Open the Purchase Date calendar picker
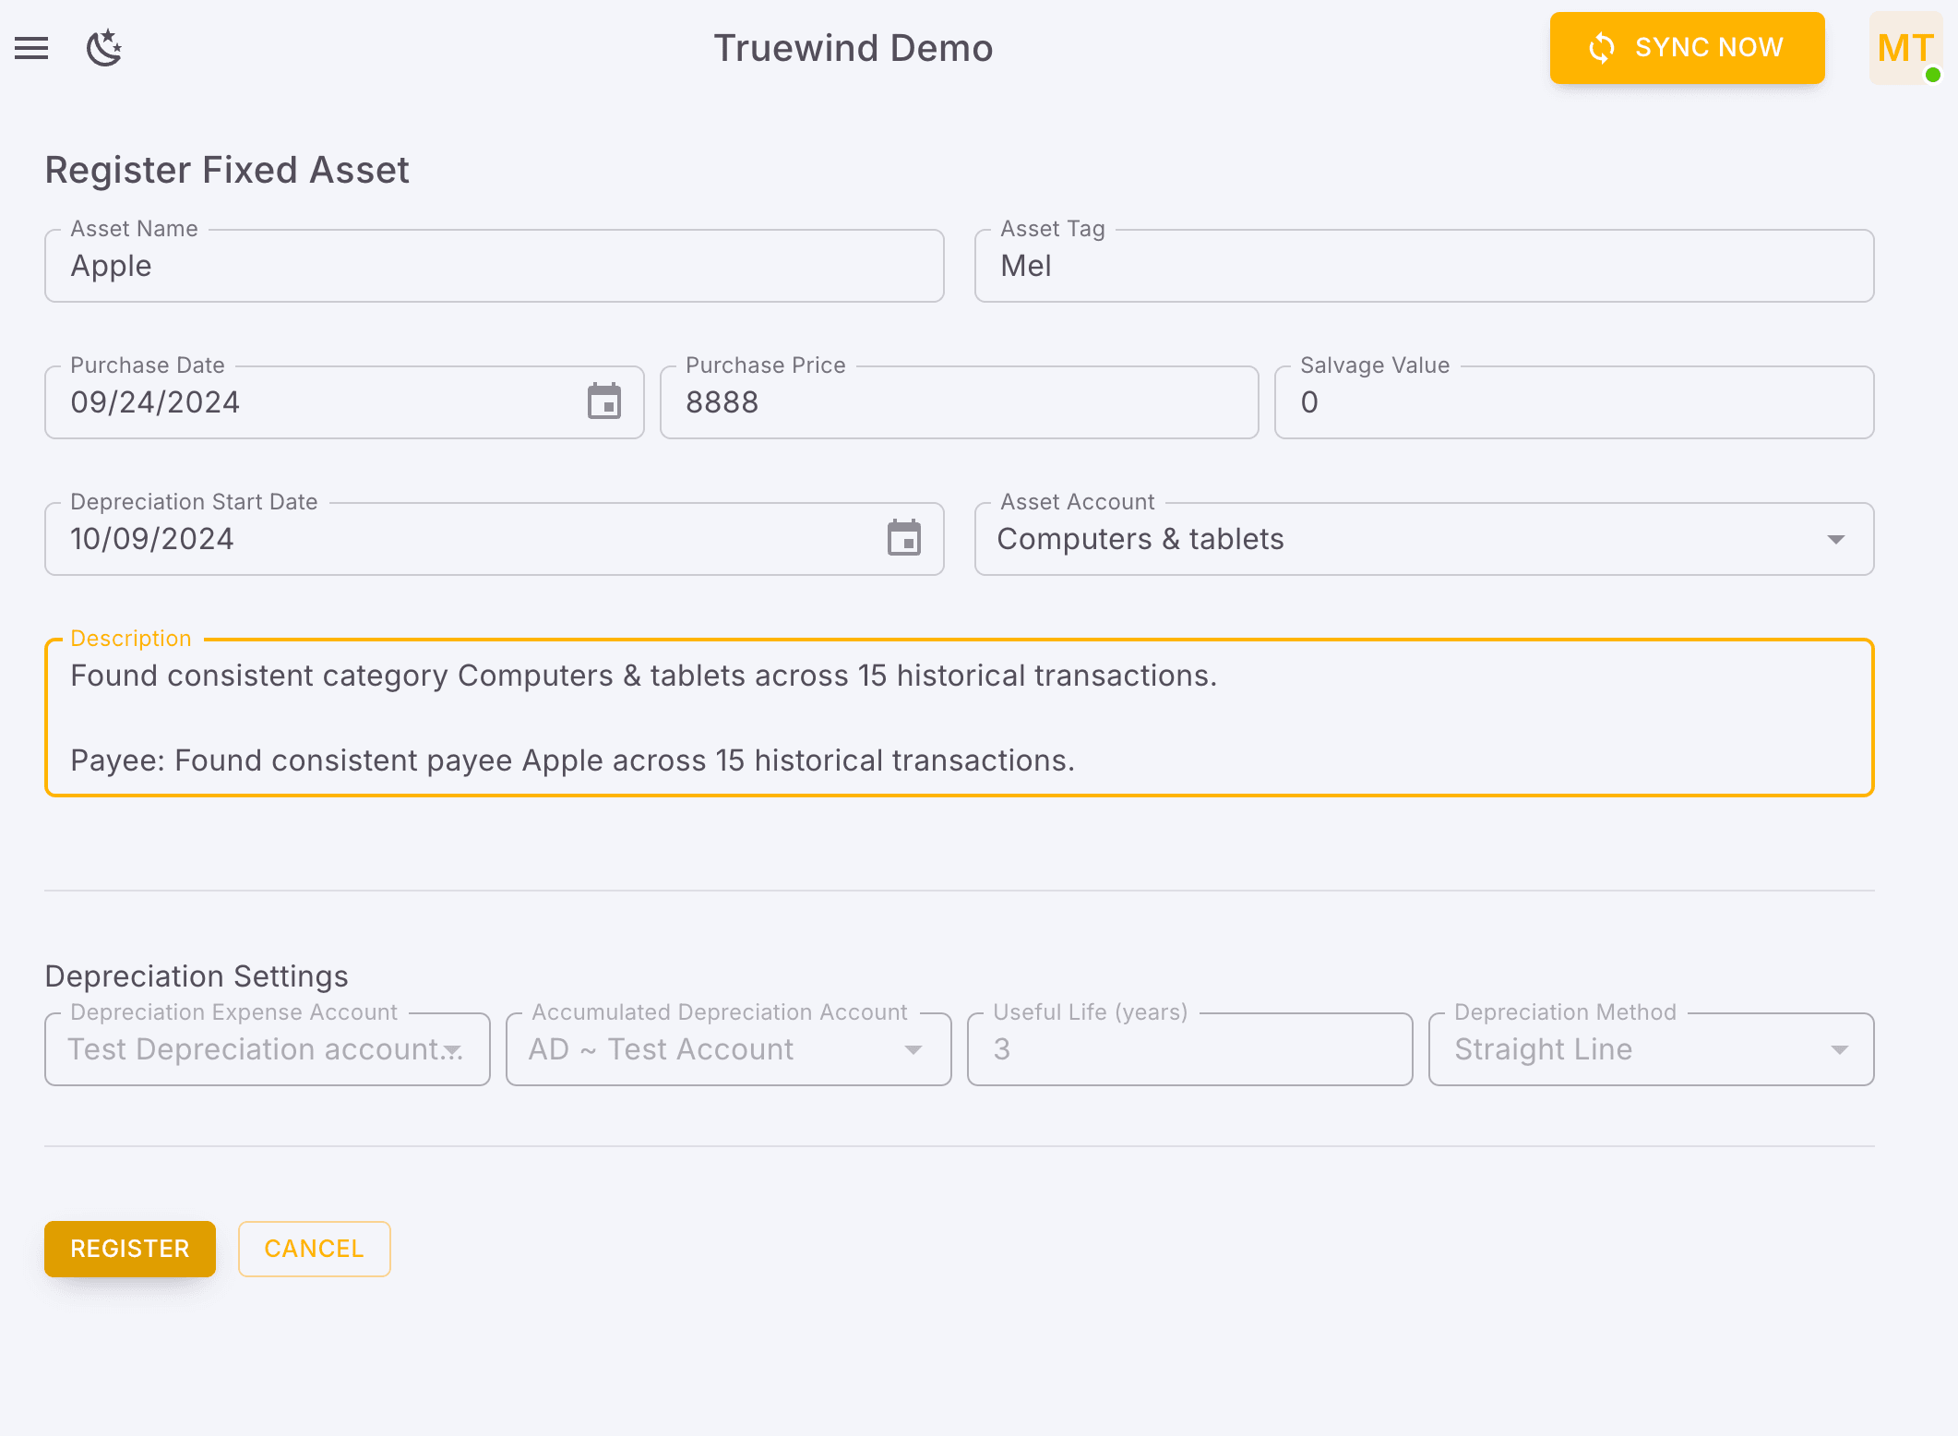The width and height of the screenshot is (1958, 1436). coord(604,401)
